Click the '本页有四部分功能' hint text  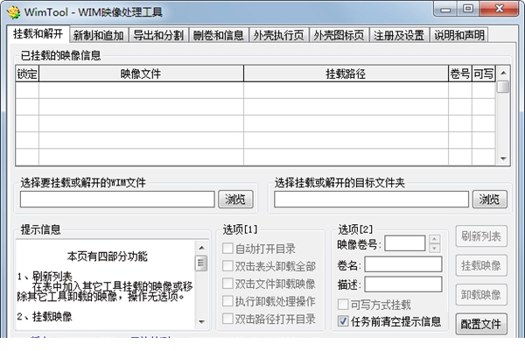tap(107, 256)
